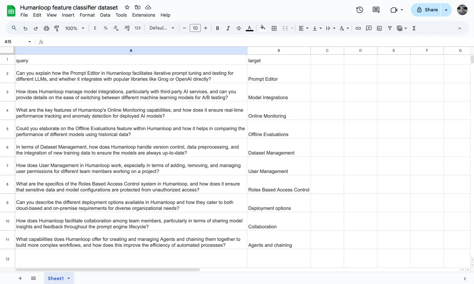This screenshot has width=474, height=284.
Task: Open the zoom 100% dropdown
Action: 75,28
